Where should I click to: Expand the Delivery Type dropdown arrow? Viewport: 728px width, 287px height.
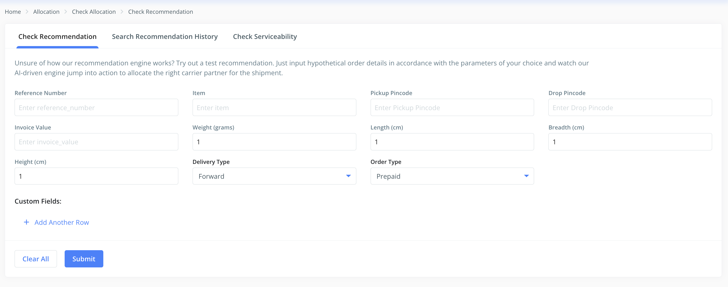348,176
